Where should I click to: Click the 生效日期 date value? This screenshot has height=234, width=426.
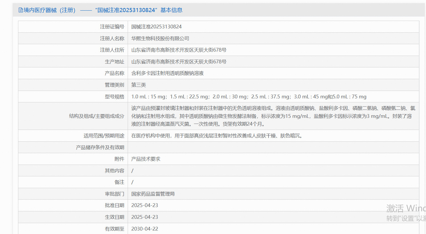(145, 217)
